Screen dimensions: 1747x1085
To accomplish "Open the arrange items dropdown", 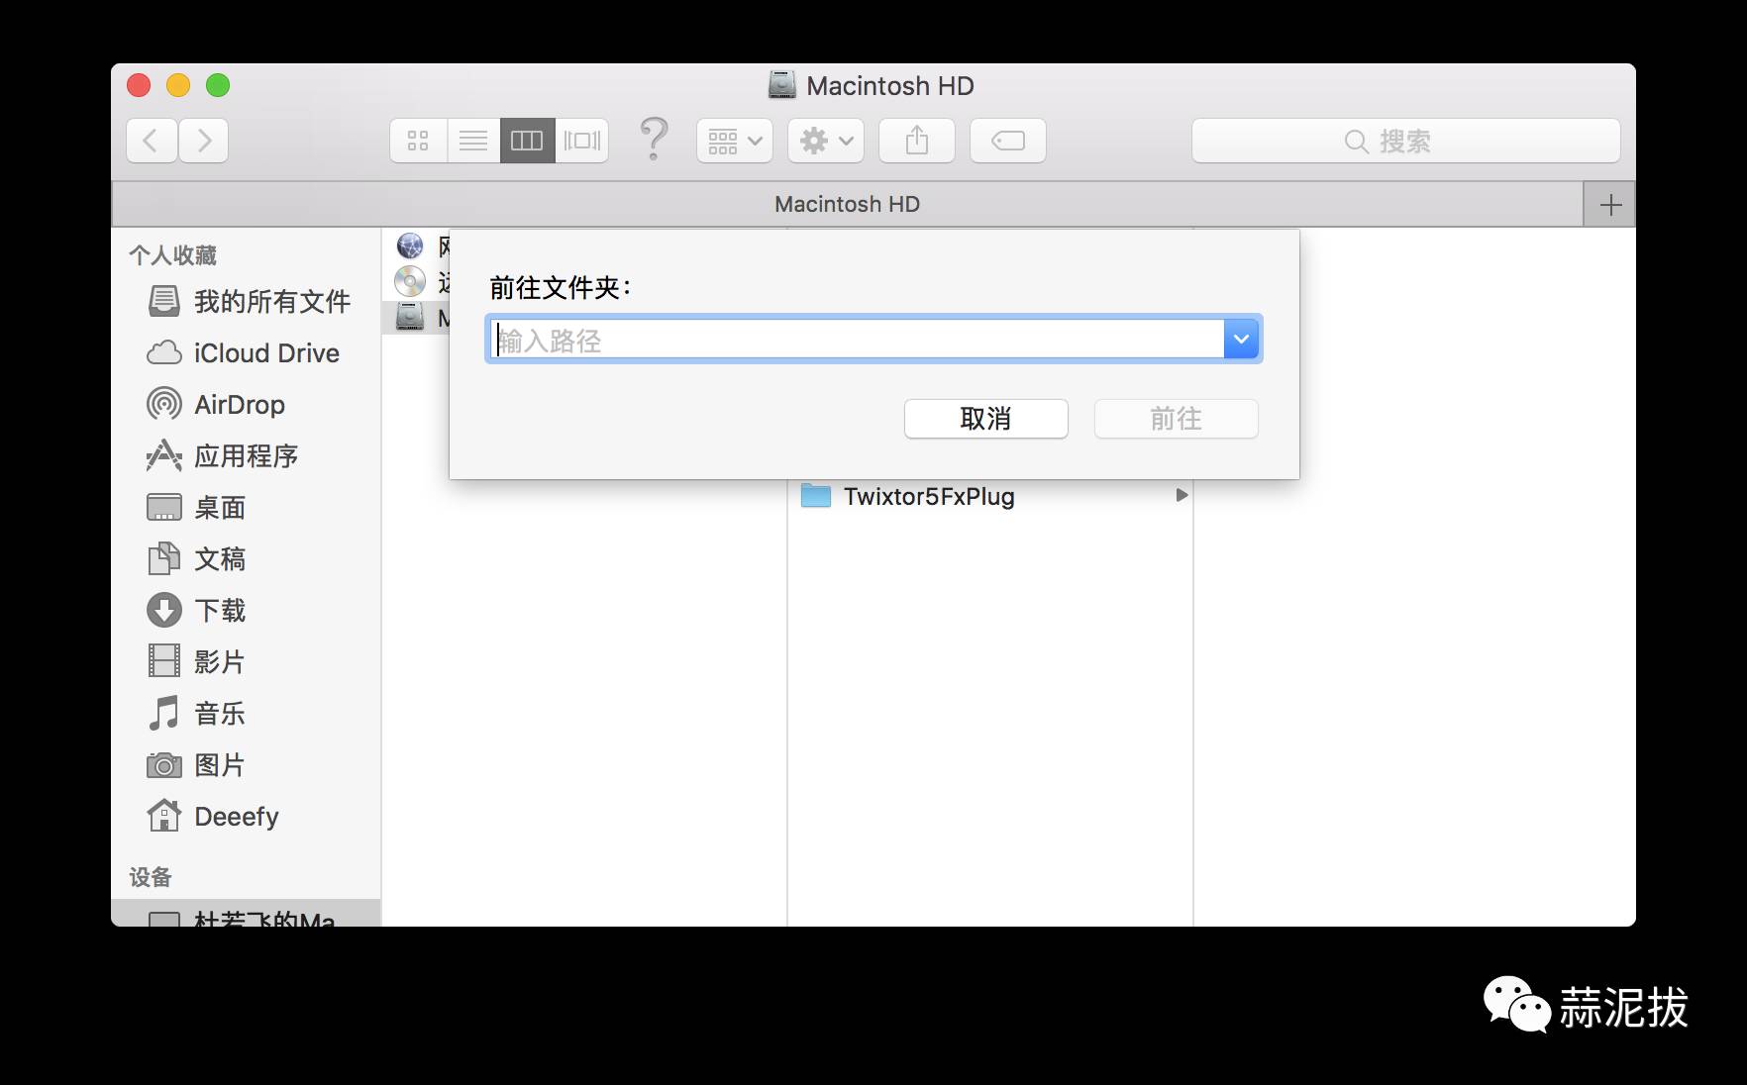I will [735, 141].
